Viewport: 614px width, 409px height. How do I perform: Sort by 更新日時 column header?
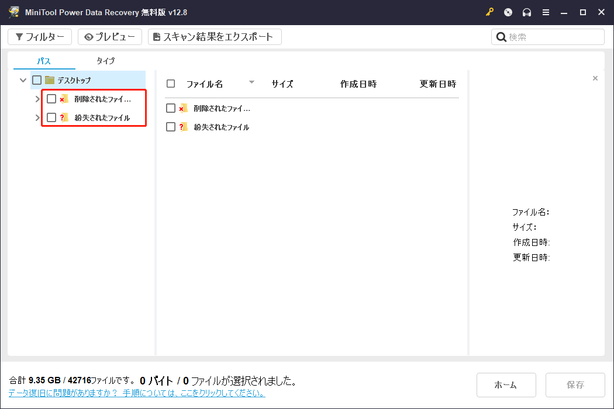point(438,84)
